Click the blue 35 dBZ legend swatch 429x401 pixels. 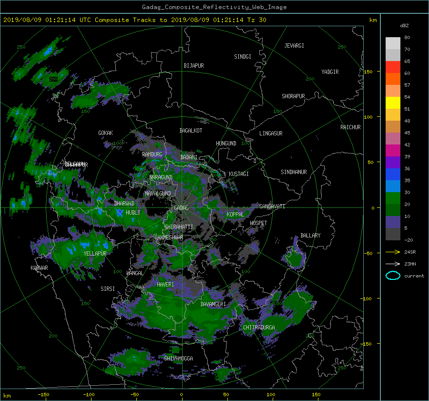[x=393, y=174]
